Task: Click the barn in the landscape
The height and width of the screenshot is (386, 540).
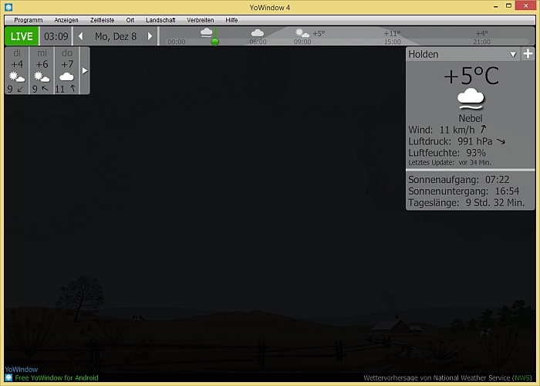Action: click(x=391, y=326)
